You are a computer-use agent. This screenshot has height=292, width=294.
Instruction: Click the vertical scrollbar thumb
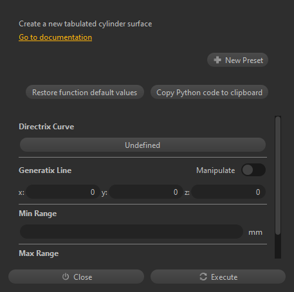(x=278, y=176)
